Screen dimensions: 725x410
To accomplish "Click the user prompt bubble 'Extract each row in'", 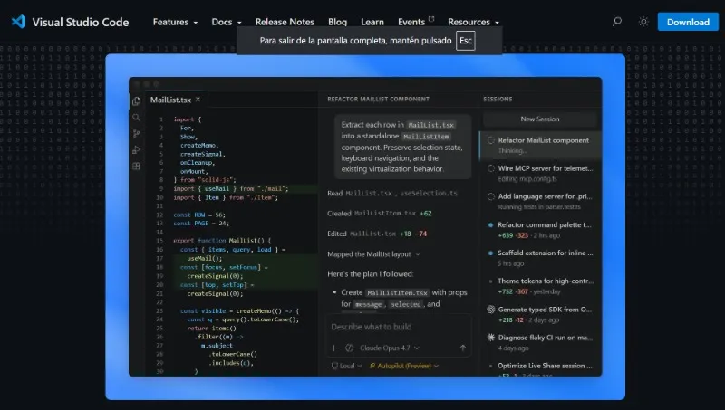I will click(402, 147).
